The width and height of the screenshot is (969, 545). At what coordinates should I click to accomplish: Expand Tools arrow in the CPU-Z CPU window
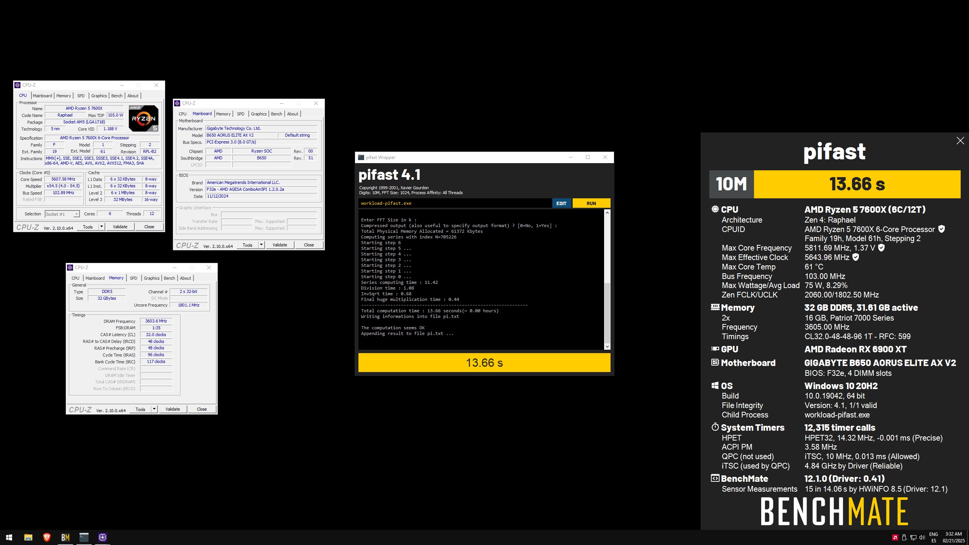coord(101,227)
